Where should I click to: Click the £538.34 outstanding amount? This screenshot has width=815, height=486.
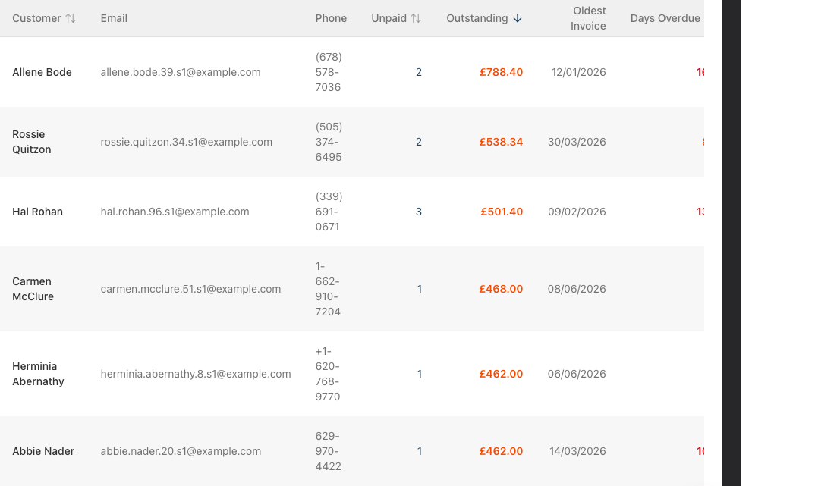point(501,142)
